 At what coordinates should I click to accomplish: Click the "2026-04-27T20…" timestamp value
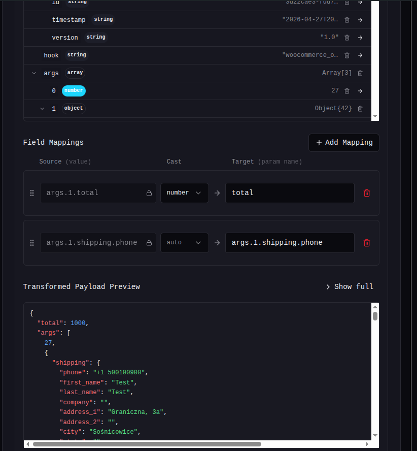tap(310, 19)
